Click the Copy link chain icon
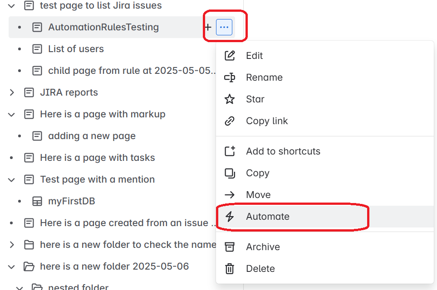437x290 pixels. click(230, 121)
